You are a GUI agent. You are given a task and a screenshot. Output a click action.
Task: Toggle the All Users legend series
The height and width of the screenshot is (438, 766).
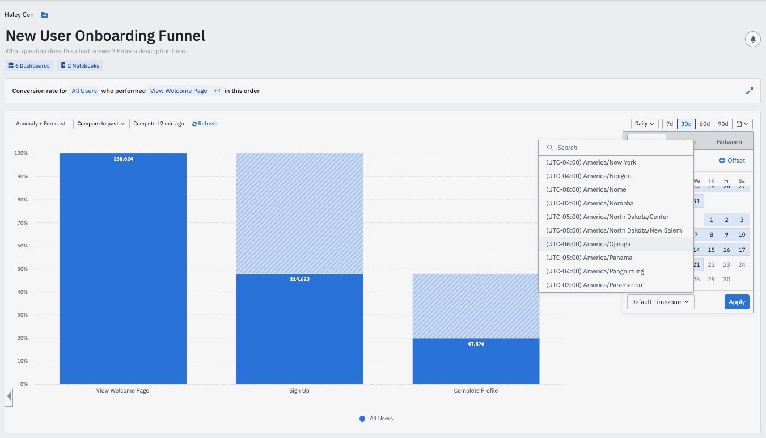tap(376, 419)
